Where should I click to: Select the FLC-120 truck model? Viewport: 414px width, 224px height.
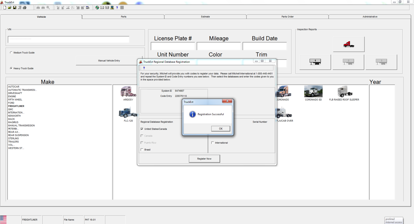pyautogui.click(x=128, y=115)
